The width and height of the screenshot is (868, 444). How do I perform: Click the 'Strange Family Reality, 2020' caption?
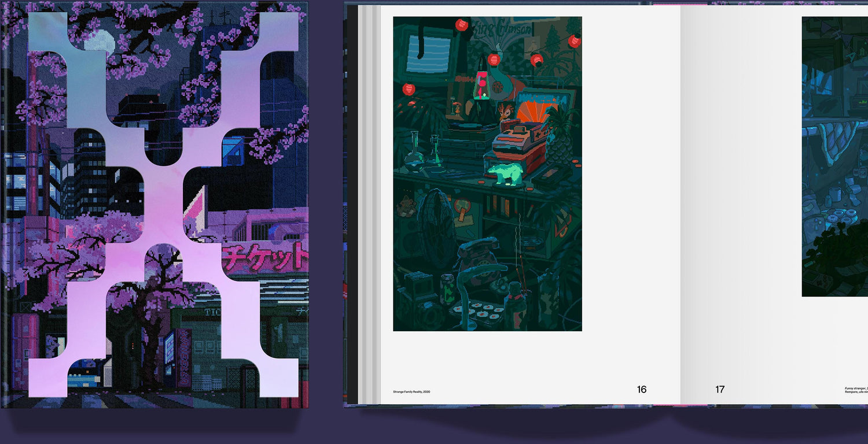click(x=411, y=392)
